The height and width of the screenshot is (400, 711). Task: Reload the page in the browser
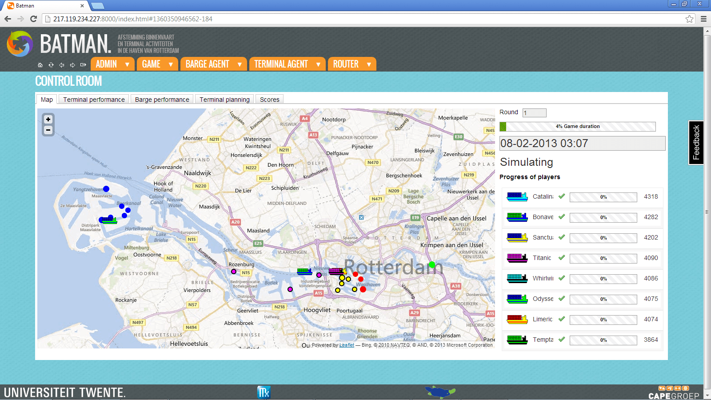(x=33, y=19)
